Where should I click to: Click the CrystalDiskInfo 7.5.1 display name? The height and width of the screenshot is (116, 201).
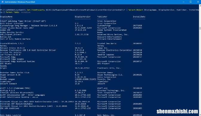[12, 43]
